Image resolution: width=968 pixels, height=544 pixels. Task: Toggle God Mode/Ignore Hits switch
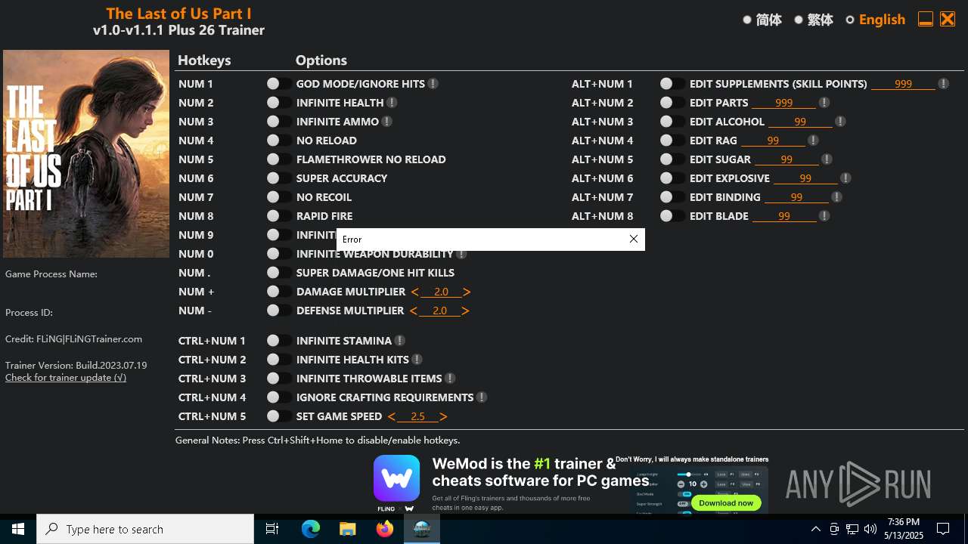(x=279, y=84)
